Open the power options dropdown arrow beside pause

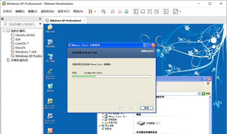pos(95,12)
